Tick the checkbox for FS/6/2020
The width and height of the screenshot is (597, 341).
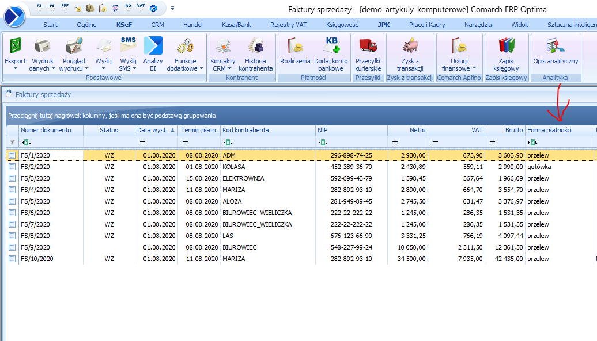12,213
